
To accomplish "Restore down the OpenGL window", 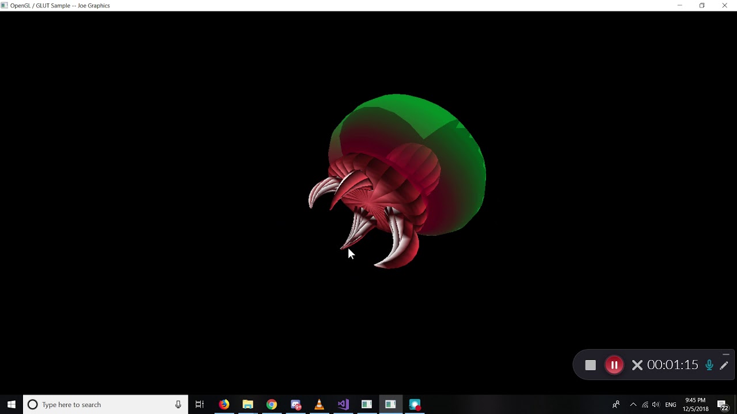I will (x=702, y=5).
